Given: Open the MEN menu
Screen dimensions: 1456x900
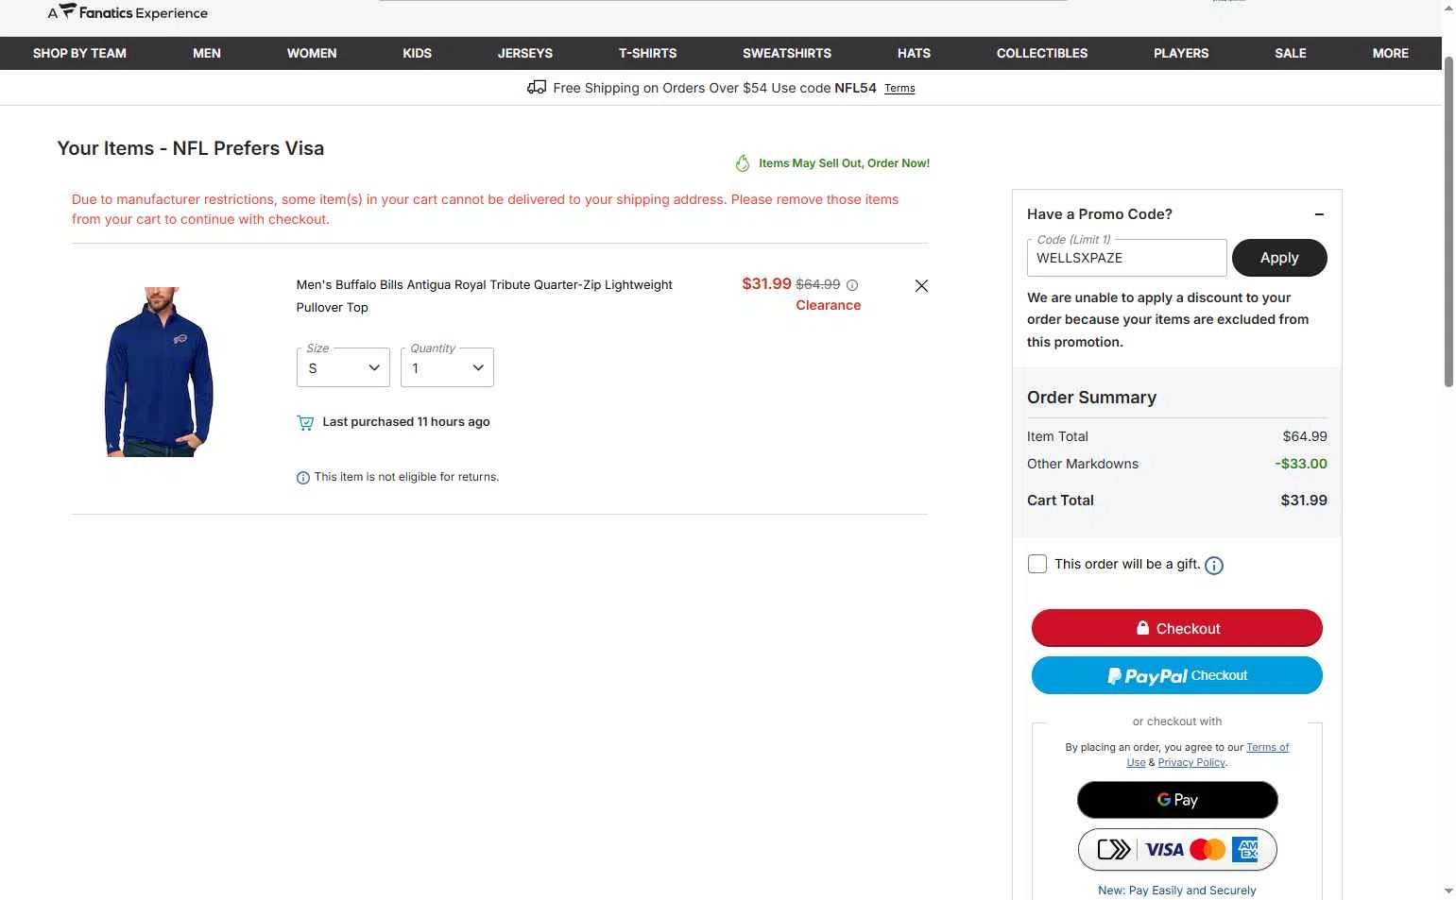Looking at the screenshot, I should click(207, 53).
